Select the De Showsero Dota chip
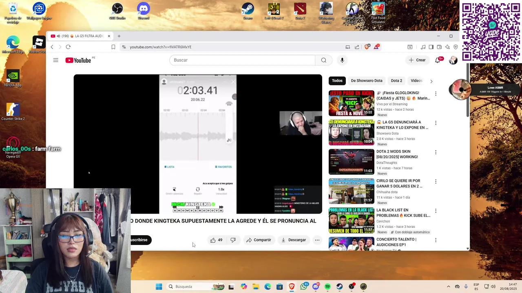The width and height of the screenshot is (522, 293). tap(367, 81)
